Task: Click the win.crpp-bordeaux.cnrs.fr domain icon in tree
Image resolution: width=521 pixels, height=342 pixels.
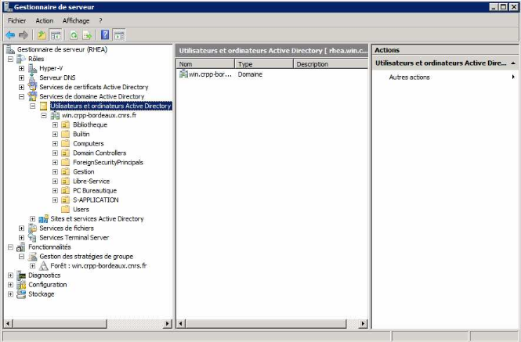Action: [55, 115]
